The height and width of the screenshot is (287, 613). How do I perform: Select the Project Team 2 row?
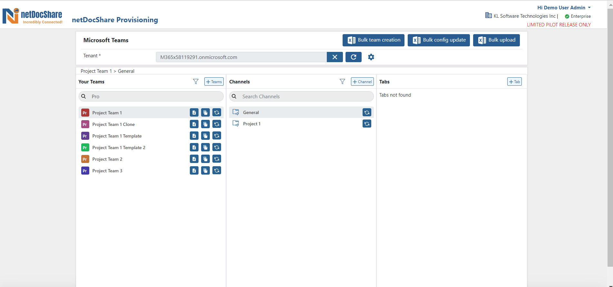(151, 159)
